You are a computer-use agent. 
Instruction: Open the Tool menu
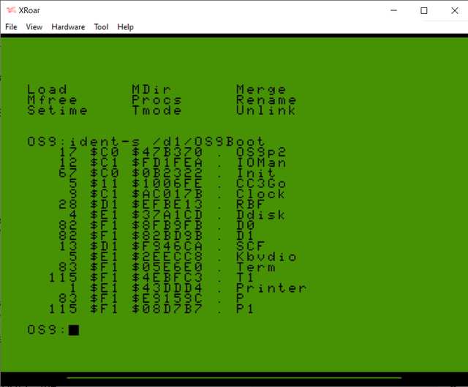pos(101,27)
